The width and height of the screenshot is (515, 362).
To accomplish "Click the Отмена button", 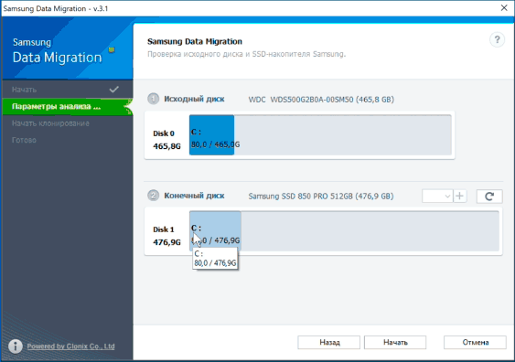I will tap(475, 342).
